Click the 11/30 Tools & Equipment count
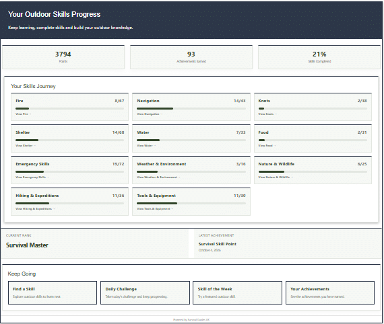 [240, 196]
